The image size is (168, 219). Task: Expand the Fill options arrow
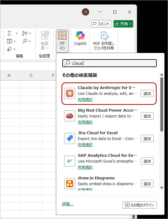[15, 41]
